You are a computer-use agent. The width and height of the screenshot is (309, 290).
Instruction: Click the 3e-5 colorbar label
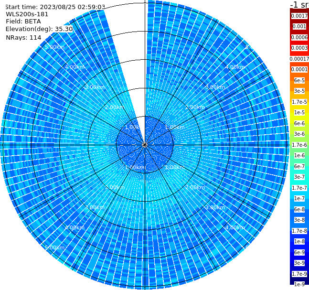click(x=299, y=91)
